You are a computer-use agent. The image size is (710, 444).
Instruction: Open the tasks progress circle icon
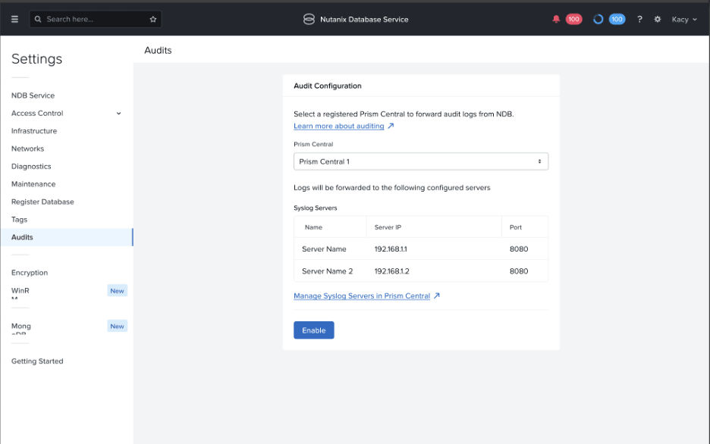pos(598,19)
